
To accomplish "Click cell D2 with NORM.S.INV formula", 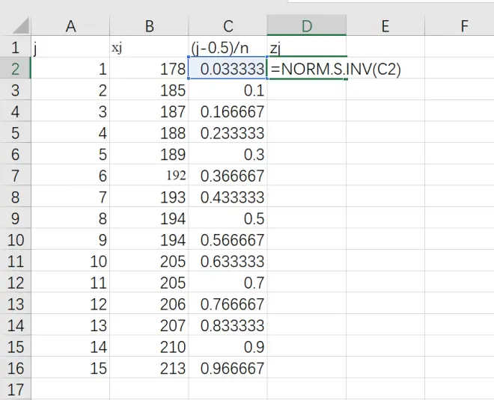I will [x=307, y=68].
